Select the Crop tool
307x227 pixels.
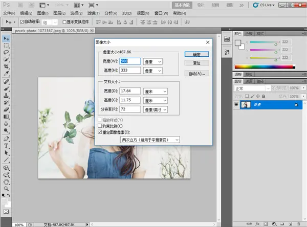coord(6,66)
